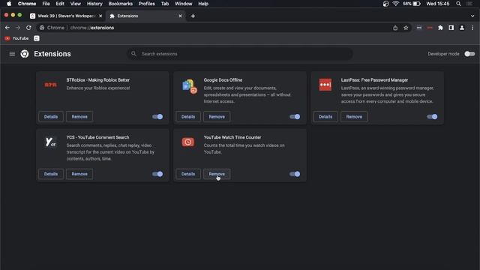The width and height of the screenshot is (480, 270).
Task: Click the Wed 15:45 clock
Action: coord(438,4)
